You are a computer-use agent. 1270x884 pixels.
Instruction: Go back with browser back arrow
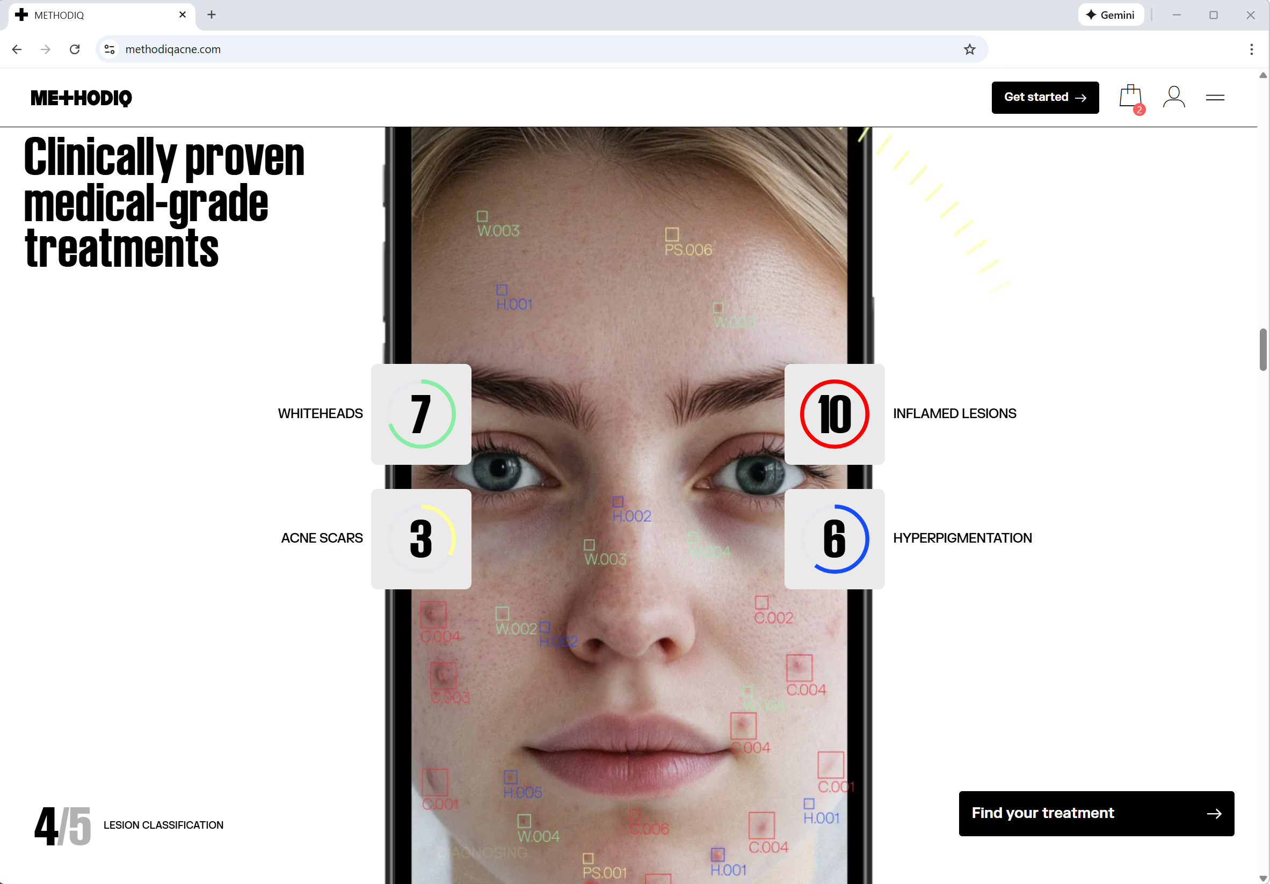coord(17,49)
